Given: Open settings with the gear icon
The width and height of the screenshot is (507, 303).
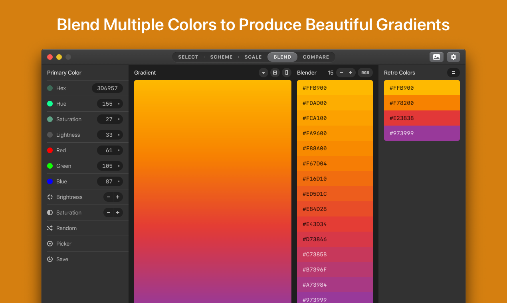Looking at the screenshot, I should pyautogui.click(x=454, y=57).
